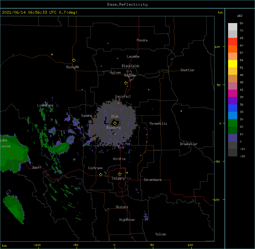Click the Olds town label
Viewport: 255px width, 249px height.
(x=115, y=117)
